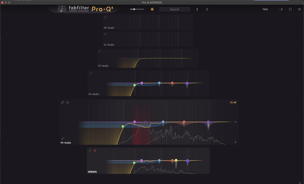The width and height of the screenshot is (304, 184).
Task: Click the pin icon on 43-Audio
Action: coord(91,73)
